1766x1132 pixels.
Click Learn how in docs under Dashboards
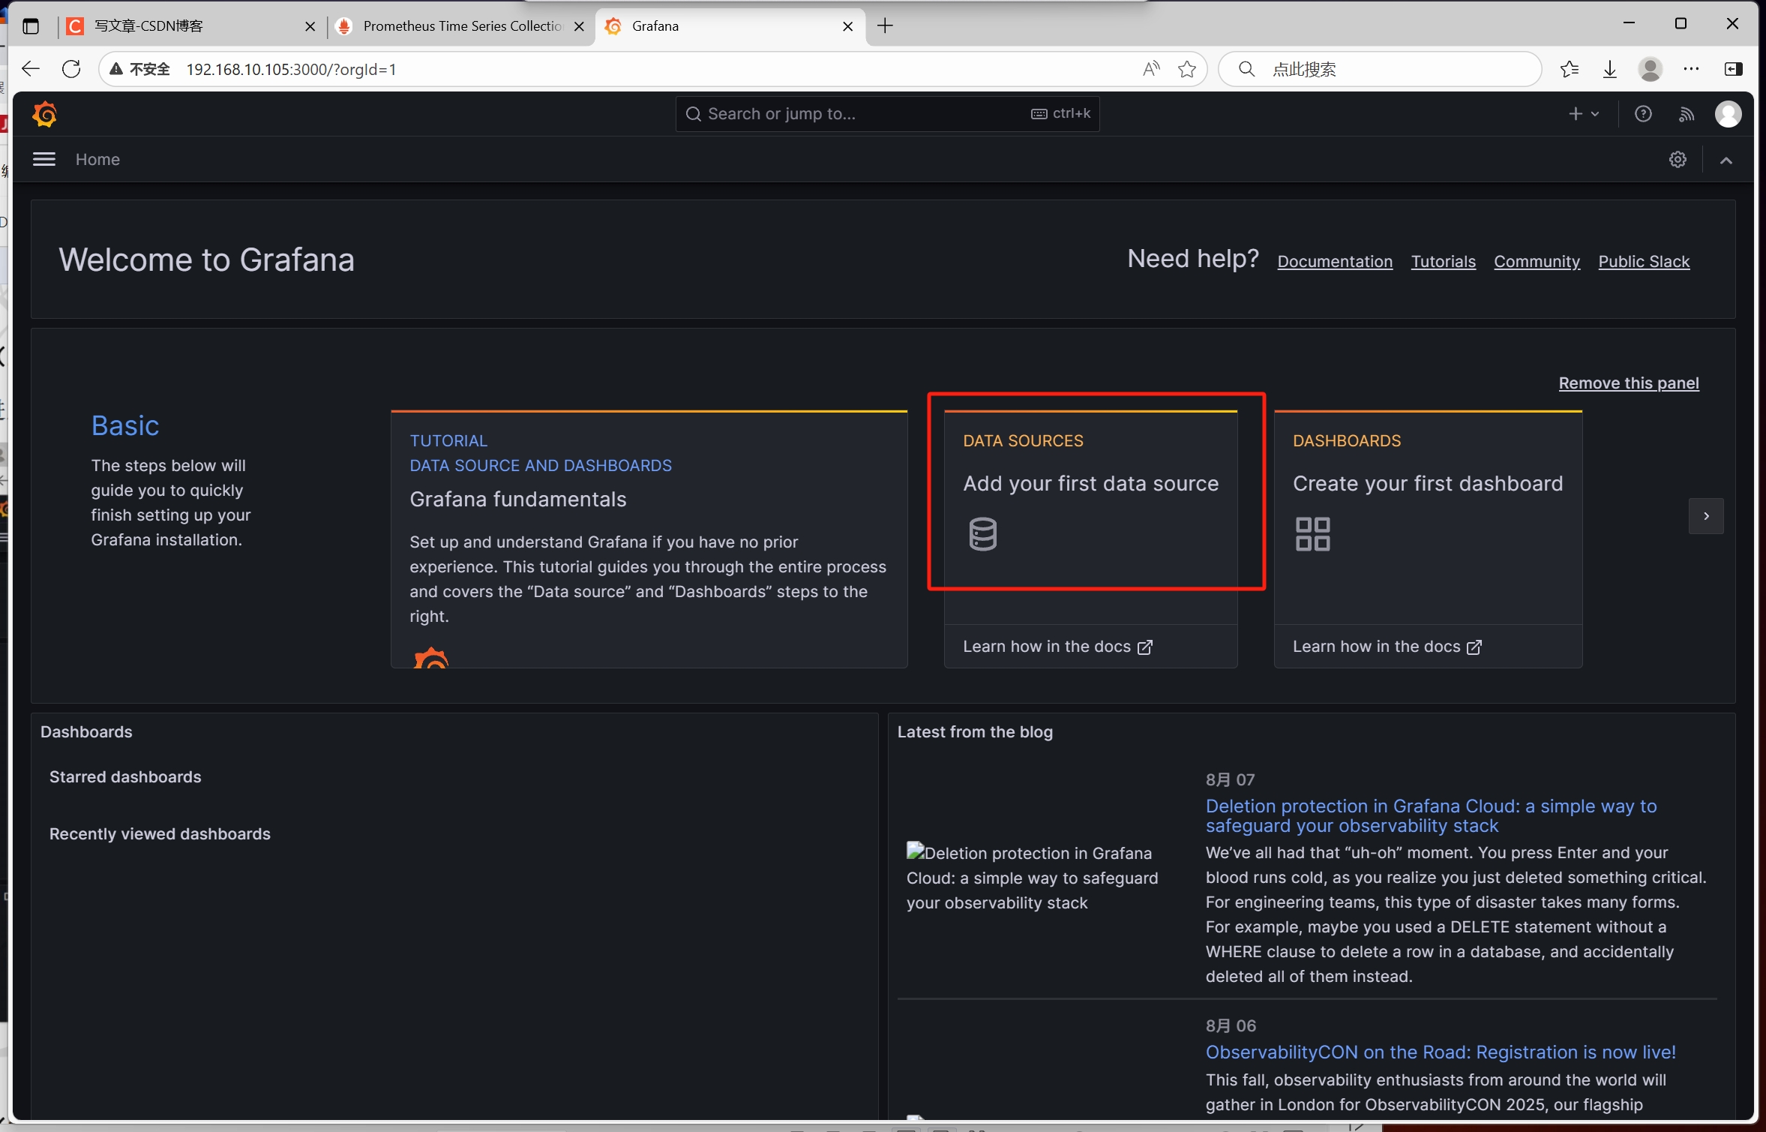pyautogui.click(x=1387, y=647)
